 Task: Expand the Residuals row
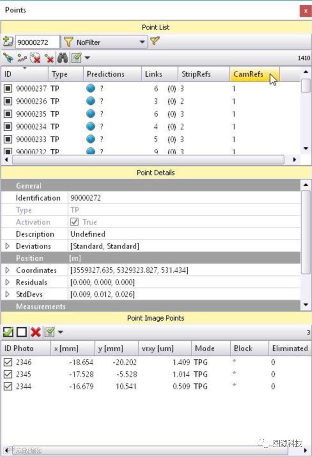[x=7, y=282]
